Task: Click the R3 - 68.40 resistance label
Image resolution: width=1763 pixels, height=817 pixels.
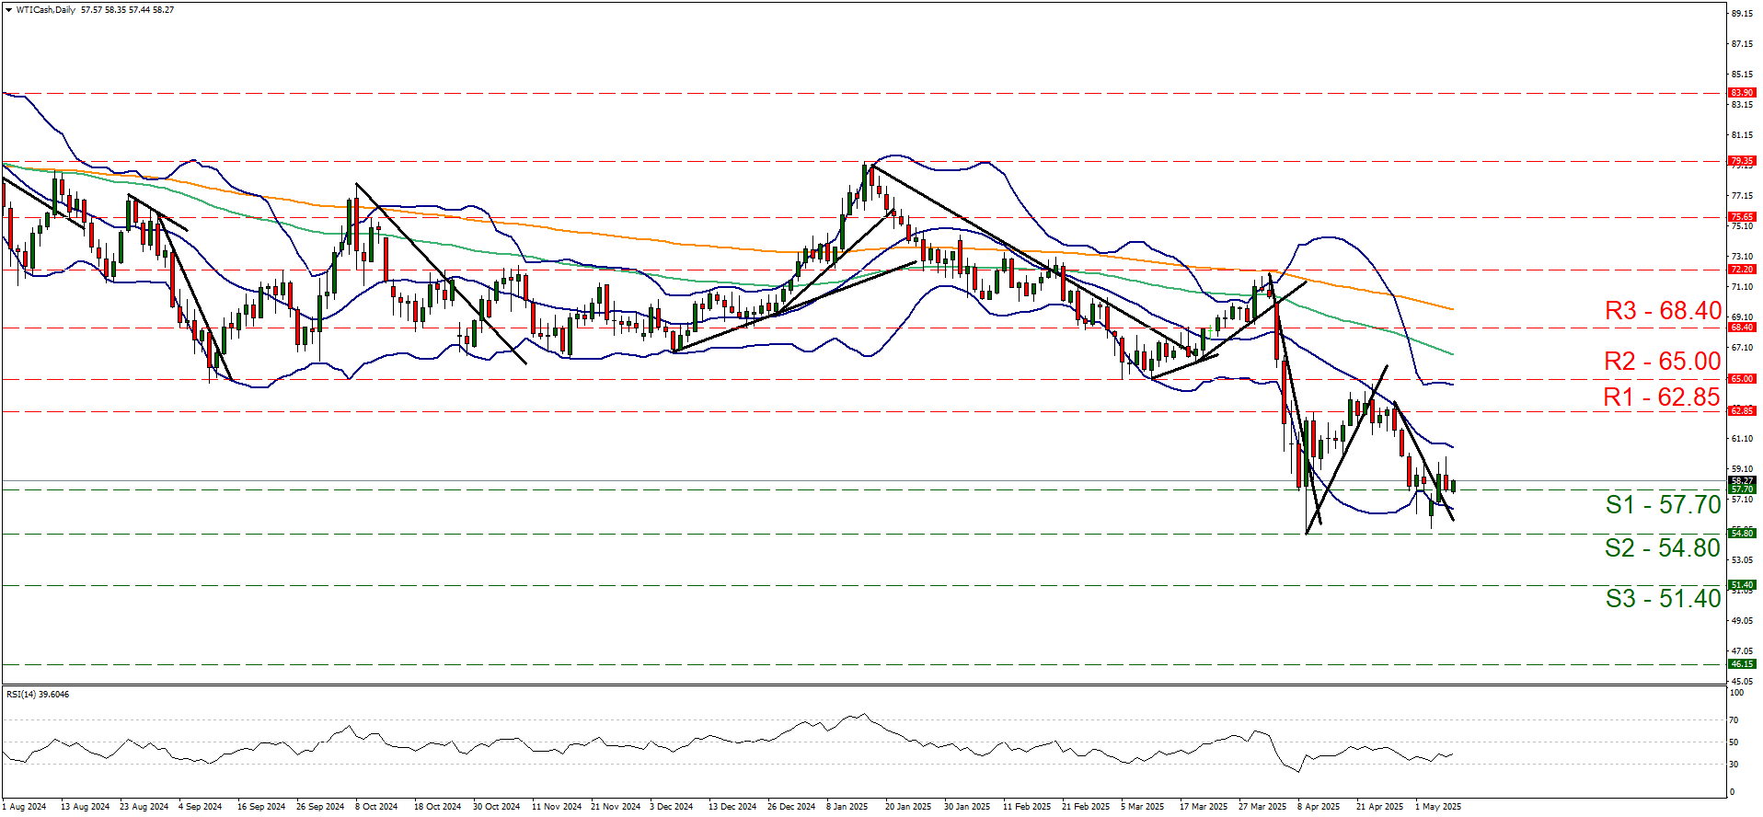Action: pos(1662,311)
